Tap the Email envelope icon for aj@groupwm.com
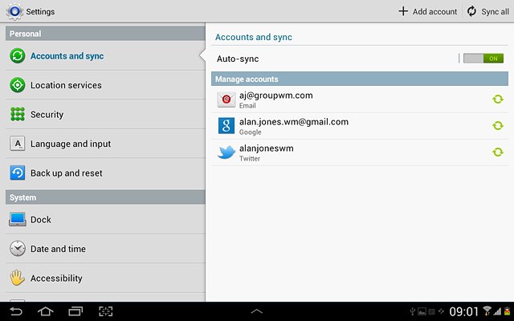Image resolution: width=514 pixels, height=321 pixels. point(226,100)
